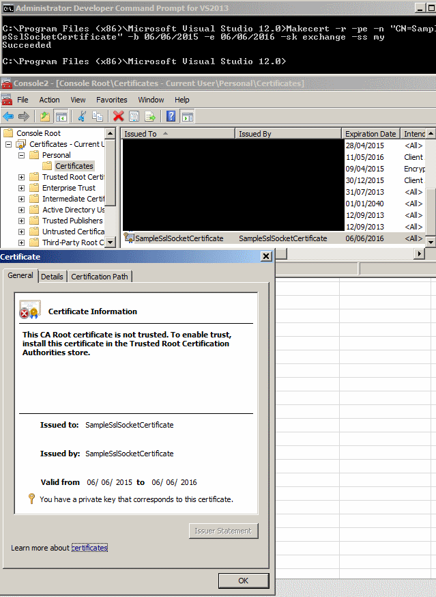Switch to the Details tab
The height and width of the screenshot is (597, 436).
[x=52, y=277]
